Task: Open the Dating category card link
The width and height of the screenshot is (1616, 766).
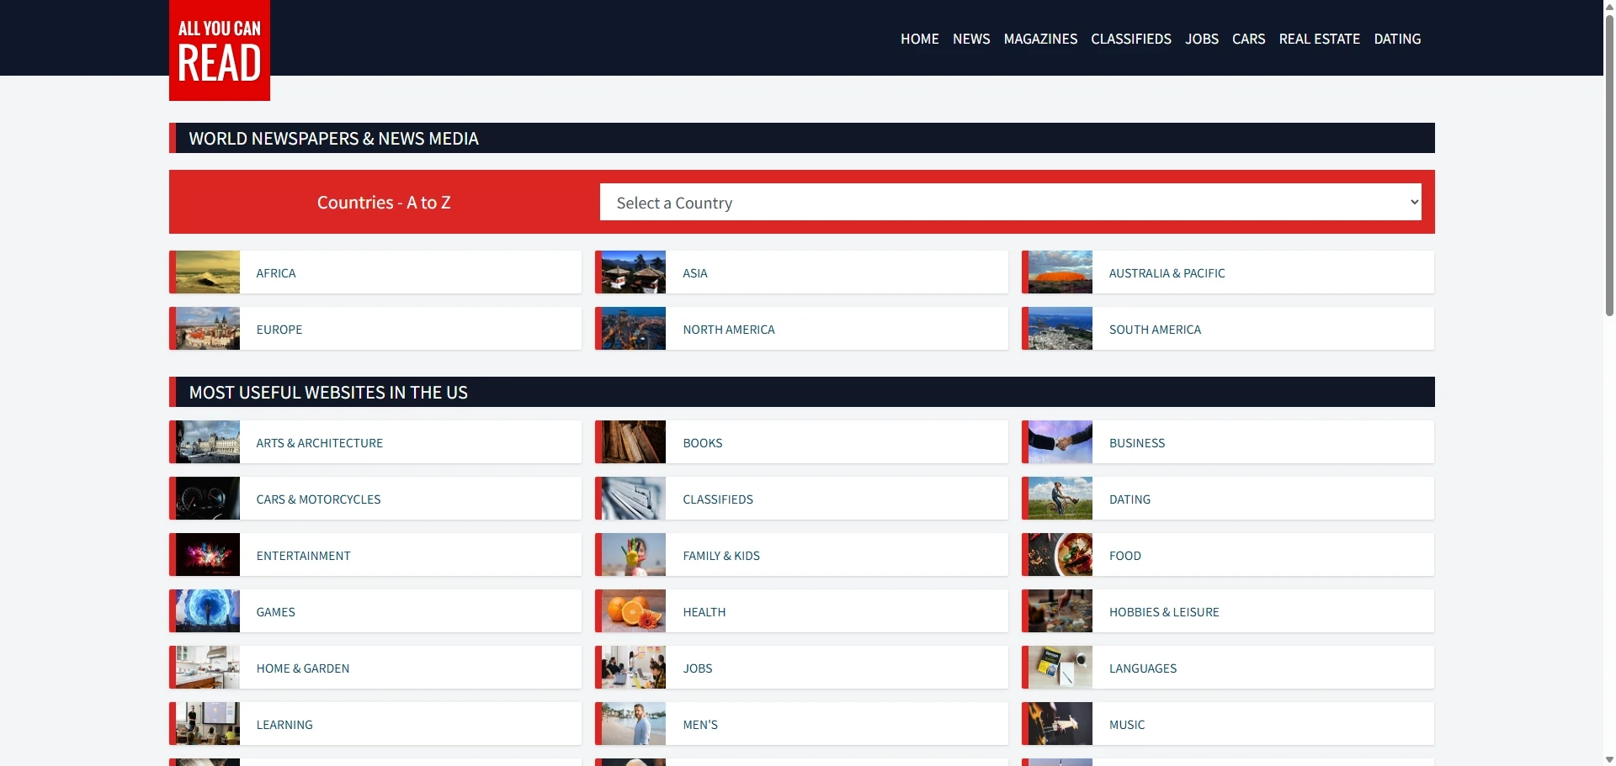Action: (1130, 499)
